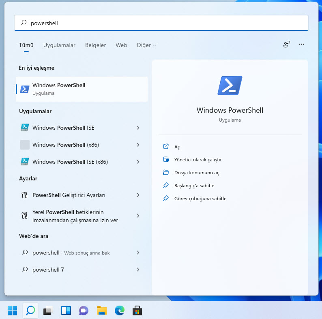Click the search magnifier icon in the search box
This screenshot has width=322, height=319.
[x=24, y=23]
